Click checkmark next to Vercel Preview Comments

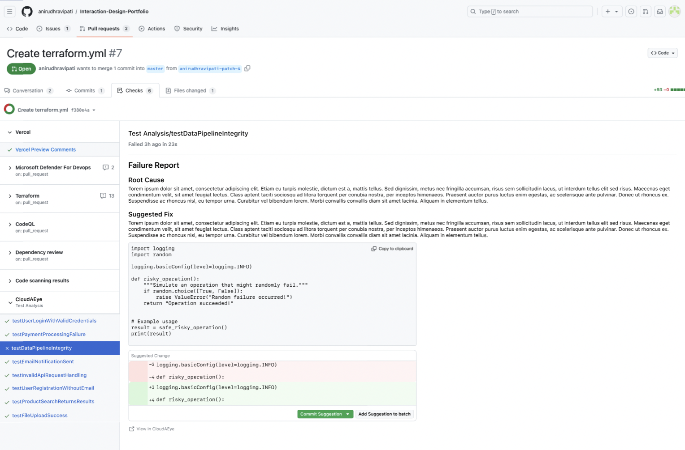click(x=9, y=150)
